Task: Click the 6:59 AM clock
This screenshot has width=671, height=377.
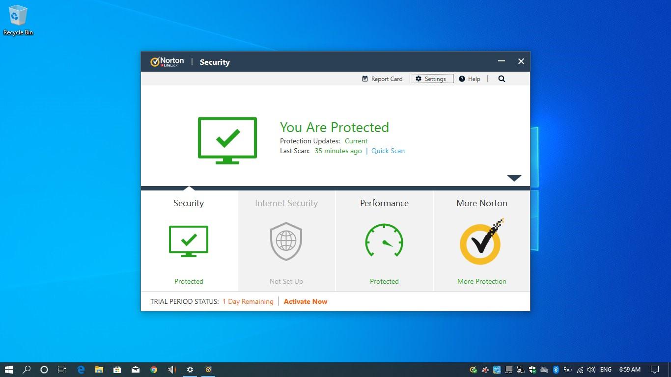Action: pos(630,370)
